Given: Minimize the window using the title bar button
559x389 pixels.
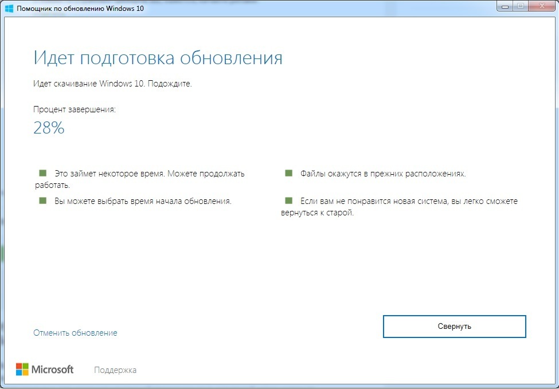Looking at the screenshot, I should [506, 6].
